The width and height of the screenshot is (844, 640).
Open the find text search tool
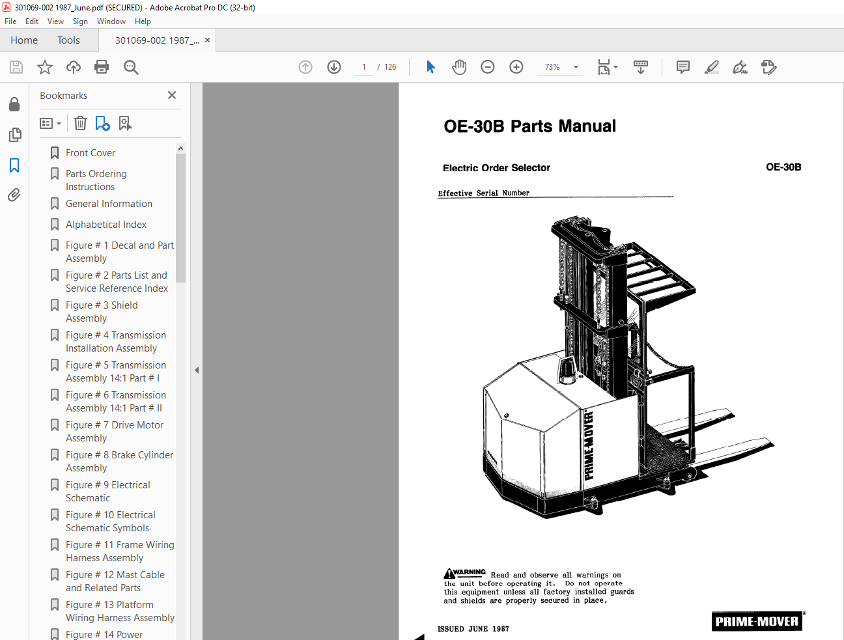[x=131, y=67]
